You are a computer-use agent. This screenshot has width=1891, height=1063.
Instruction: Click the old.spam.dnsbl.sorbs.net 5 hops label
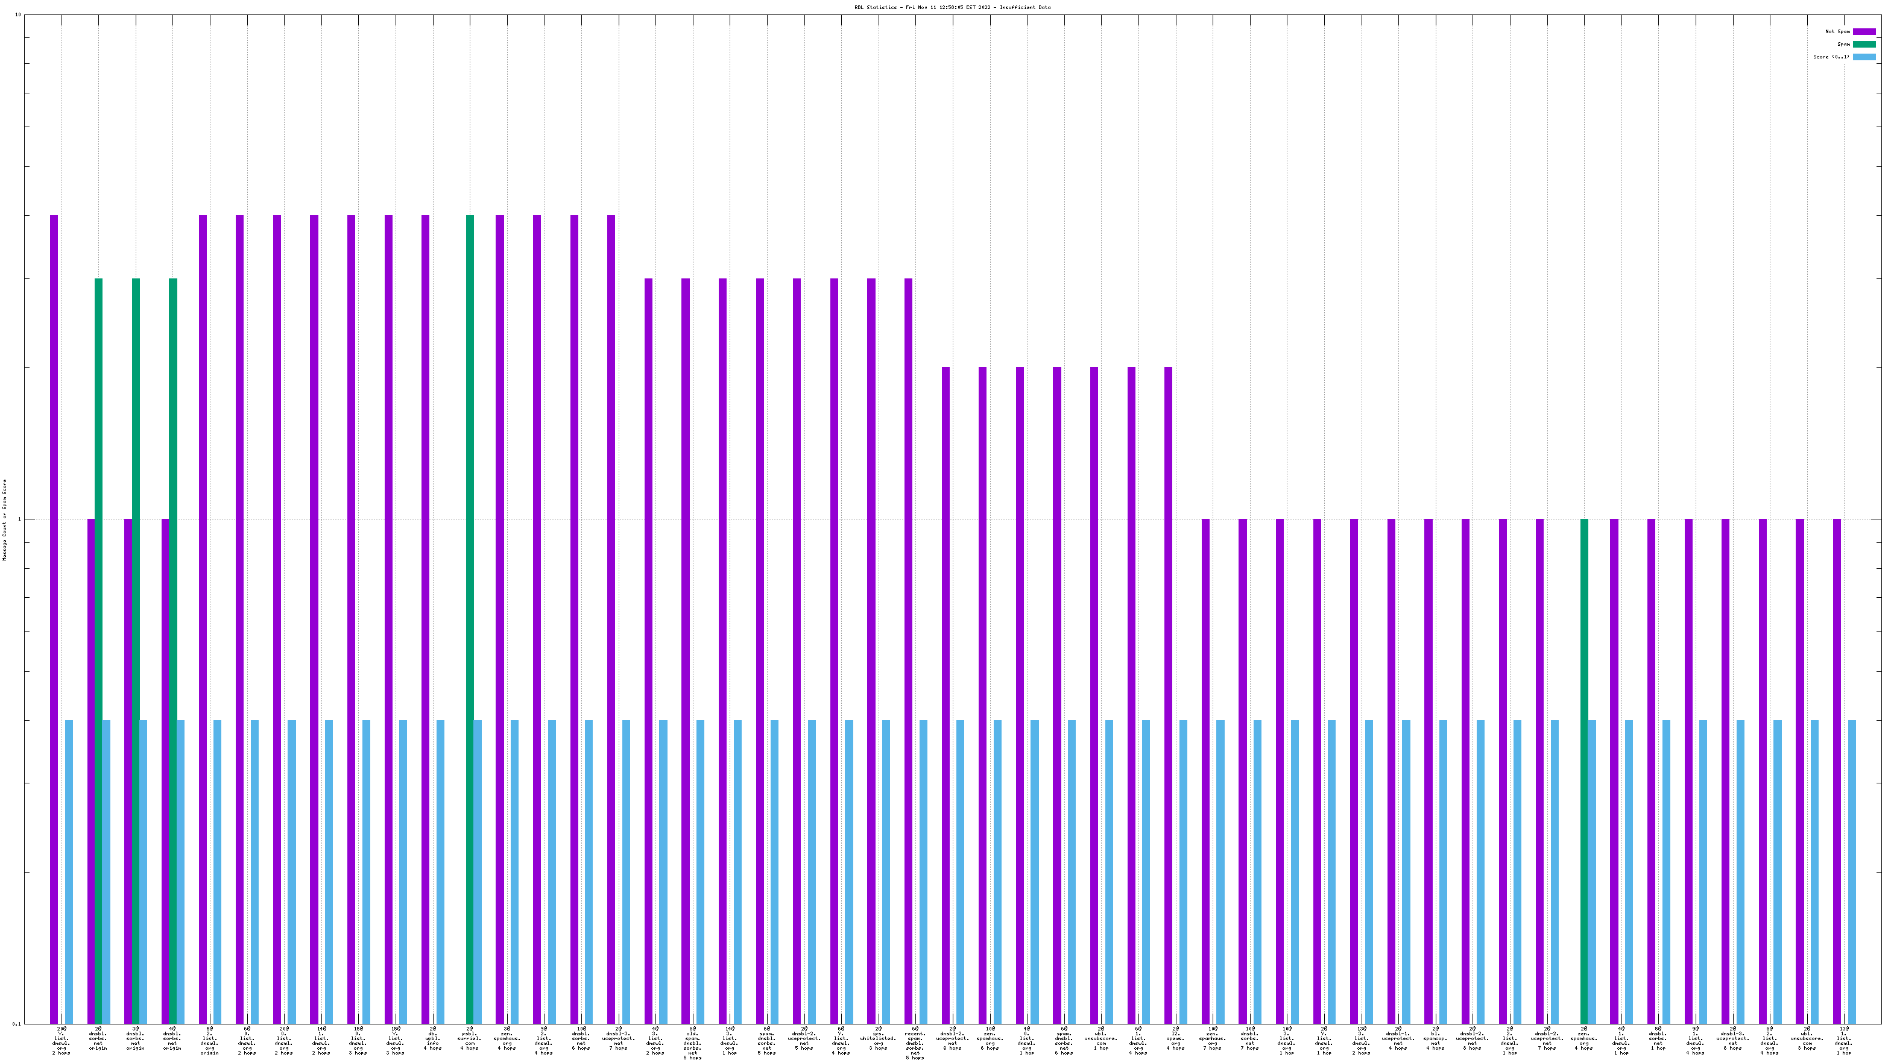(x=692, y=1043)
